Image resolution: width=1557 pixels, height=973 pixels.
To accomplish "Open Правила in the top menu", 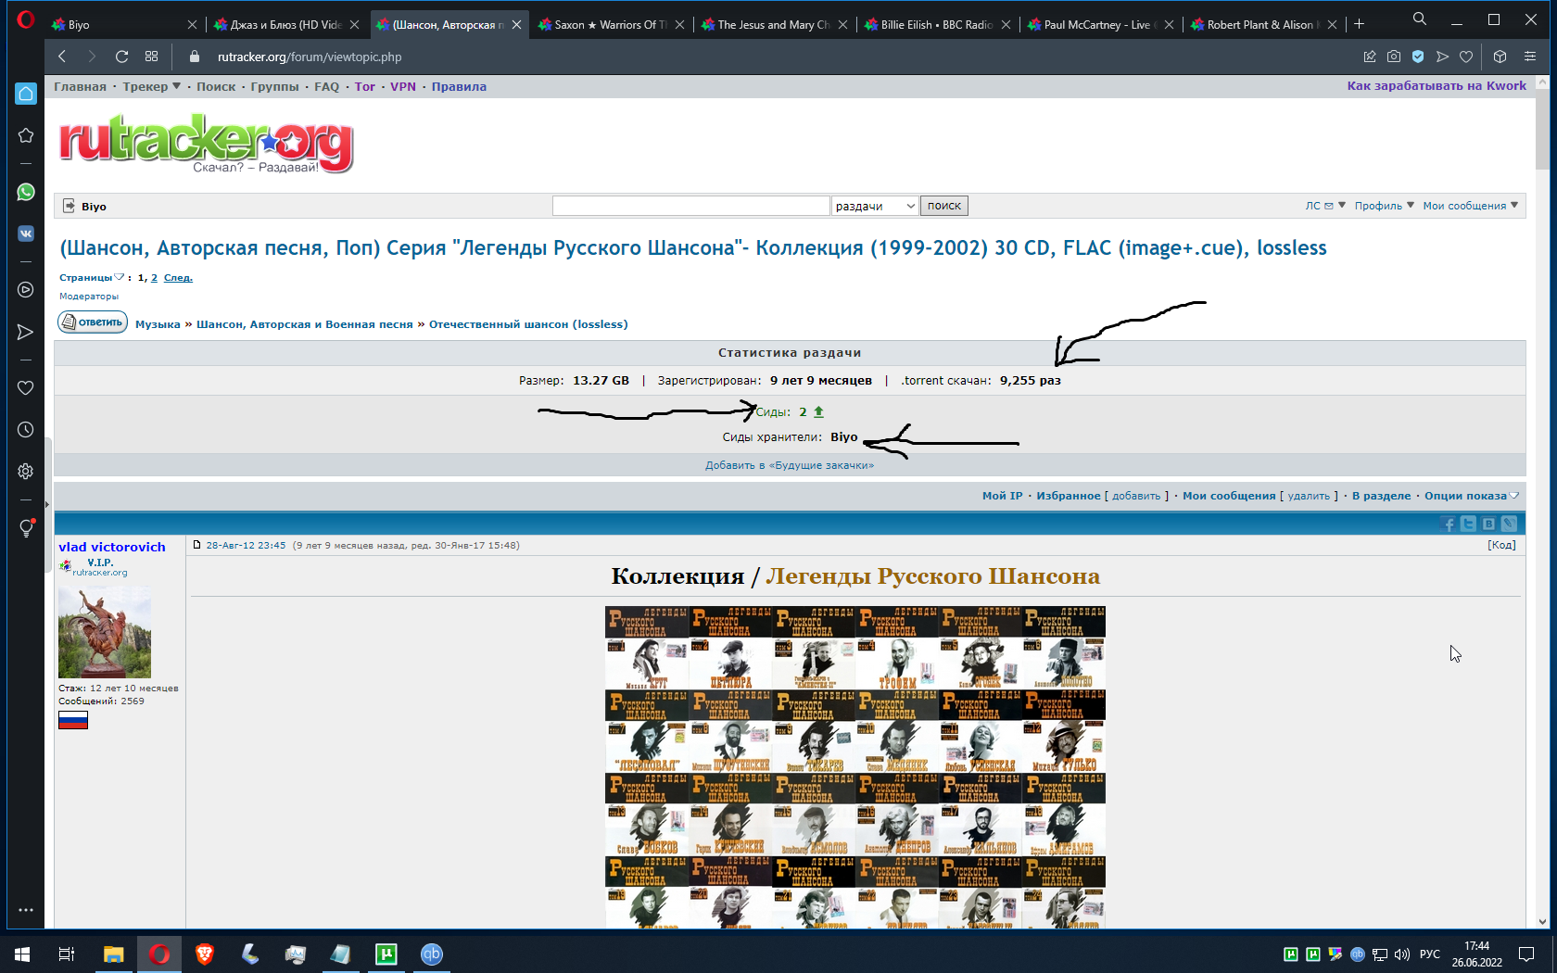I will click(x=459, y=86).
